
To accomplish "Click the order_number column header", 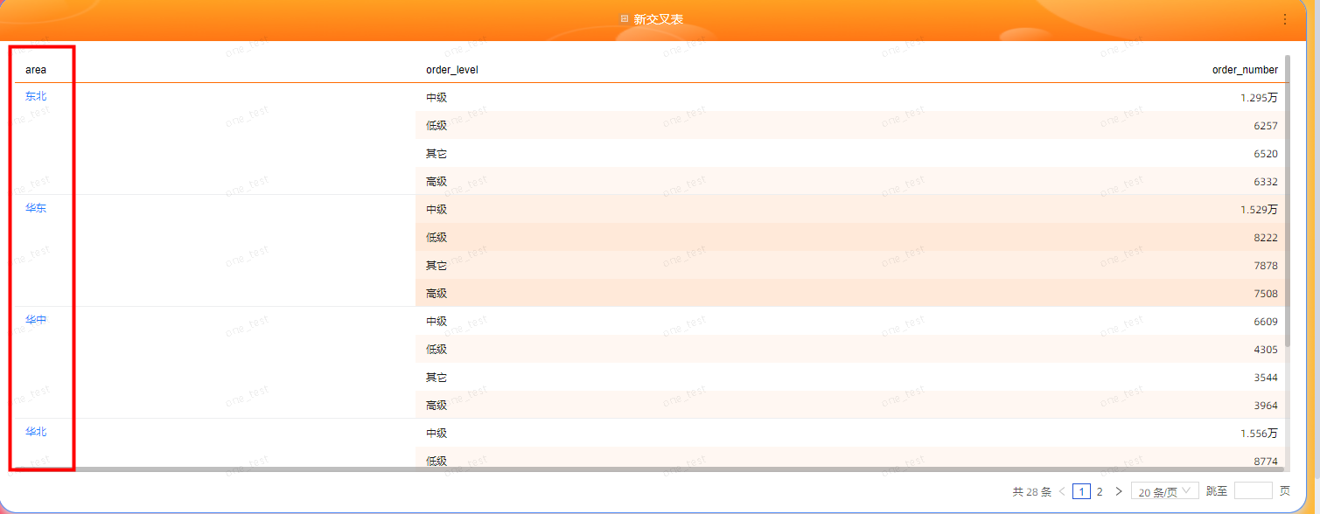I will click(x=1244, y=69).
